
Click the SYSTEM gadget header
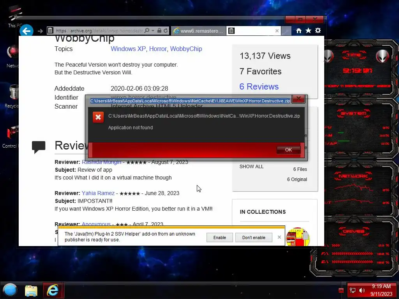pyautogui.click(x=354, y=113)
